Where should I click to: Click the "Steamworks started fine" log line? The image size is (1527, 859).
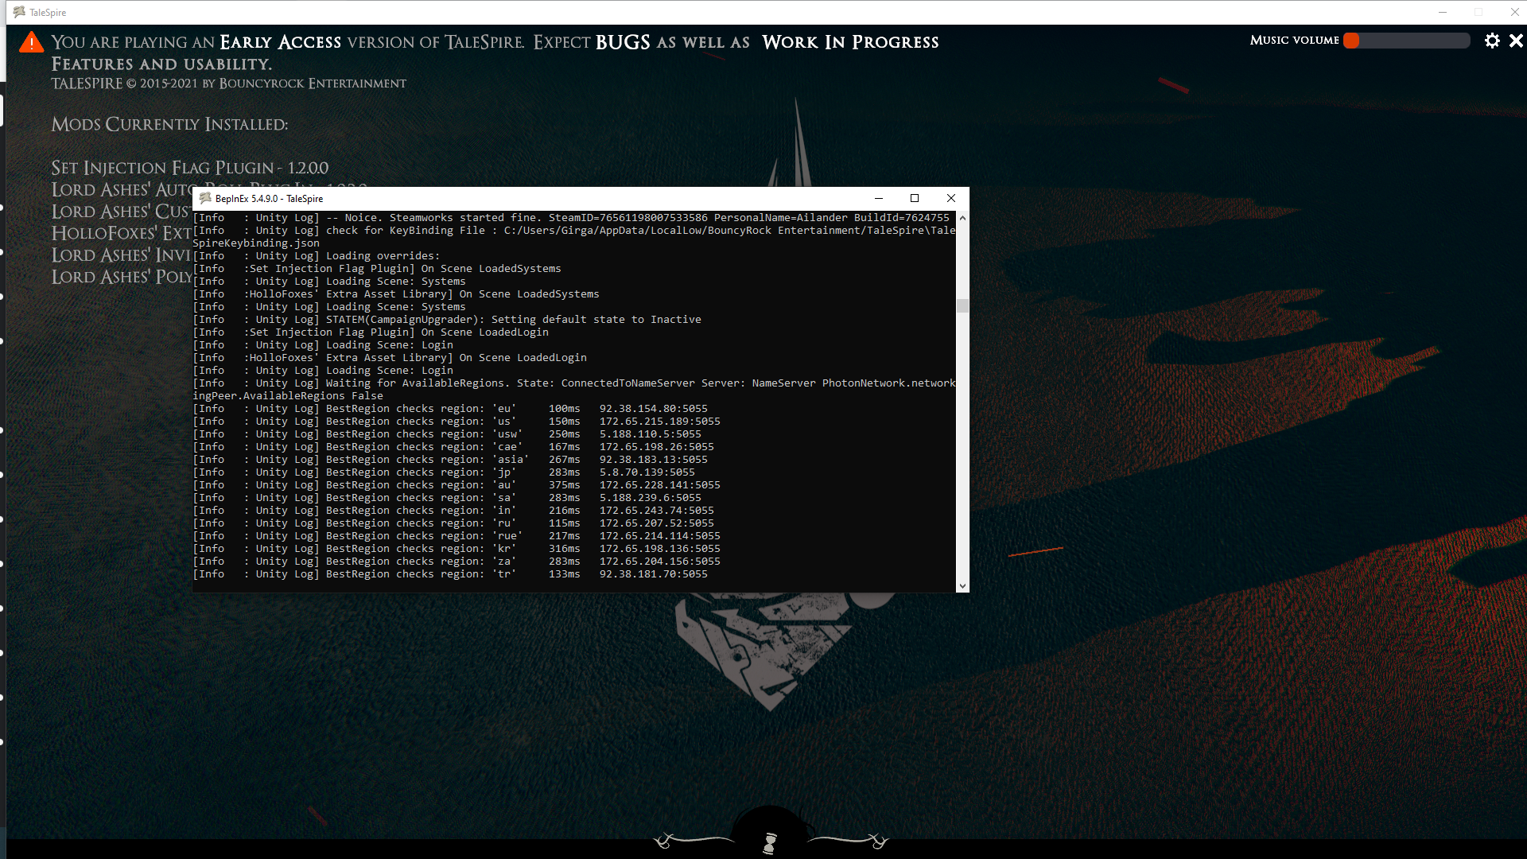coord(571,218)
